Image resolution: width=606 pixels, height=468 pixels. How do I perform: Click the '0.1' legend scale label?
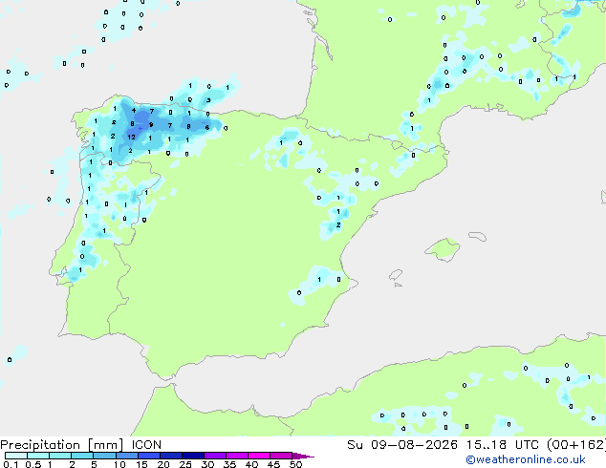click(11, 464)
